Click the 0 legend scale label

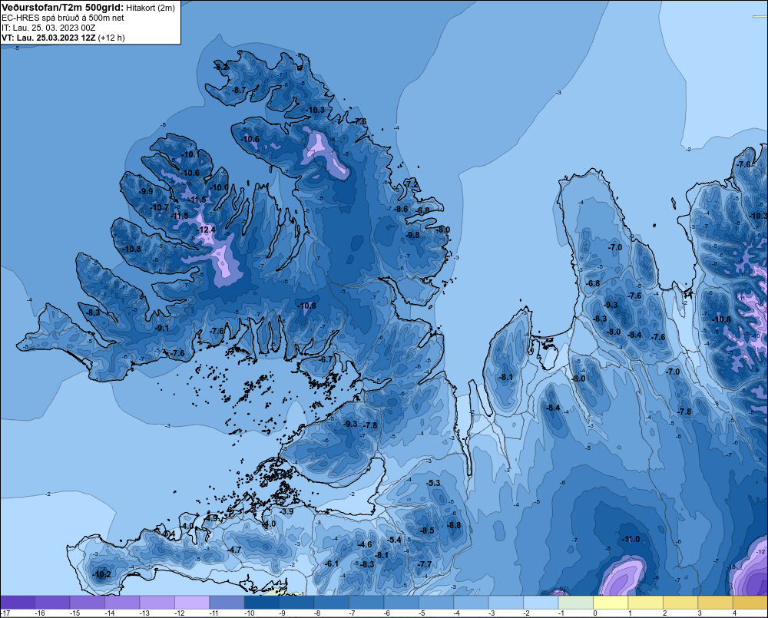pyautogui.click(x=595, y=613)
